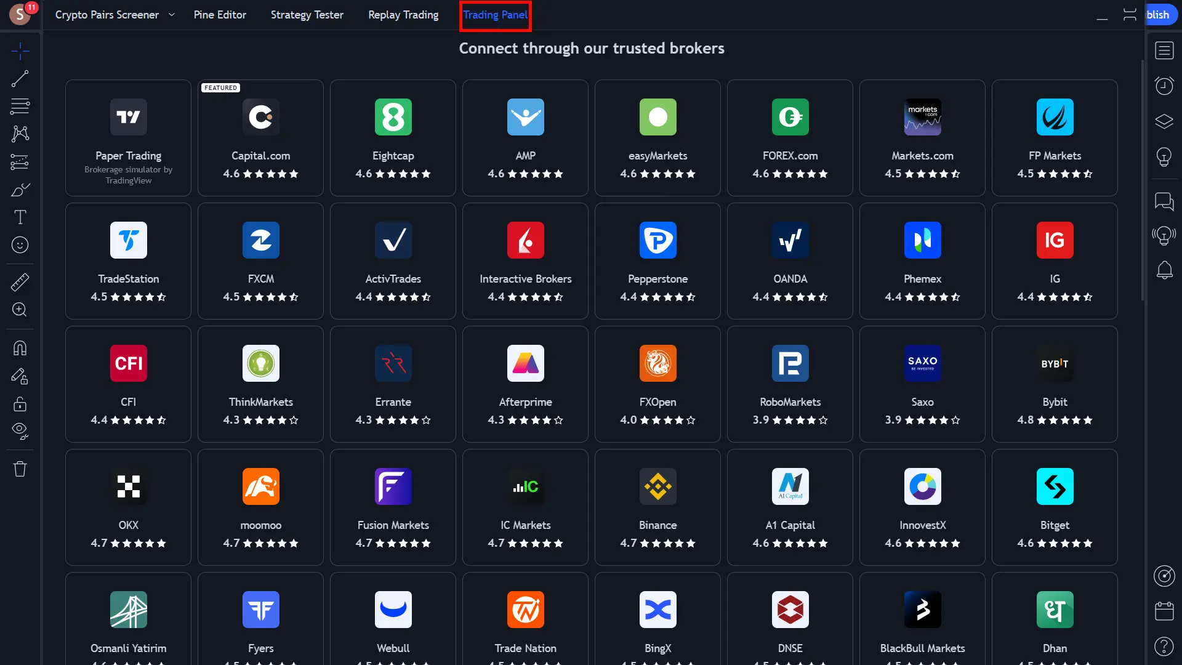Open the watchlist panel icon
Screen dimensions: 1182x665
coord(1164,50)
